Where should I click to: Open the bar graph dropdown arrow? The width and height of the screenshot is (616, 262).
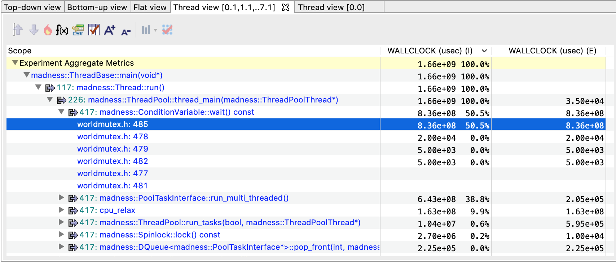(155, 30)
